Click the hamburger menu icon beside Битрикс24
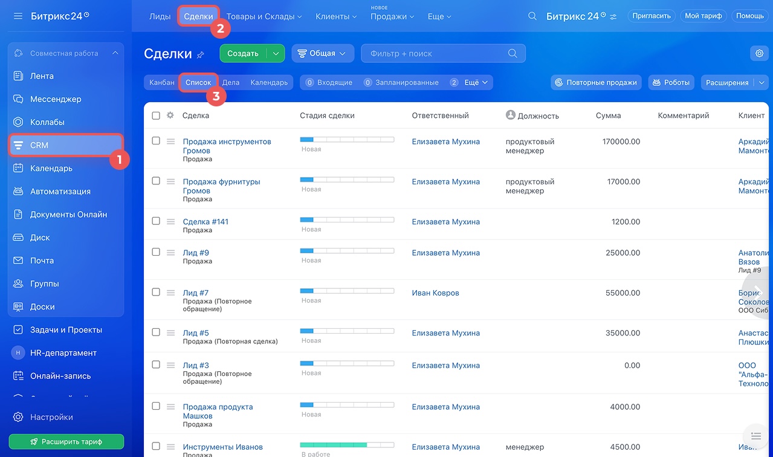This screenshot has width=773, height=457. tap(18, 16)
